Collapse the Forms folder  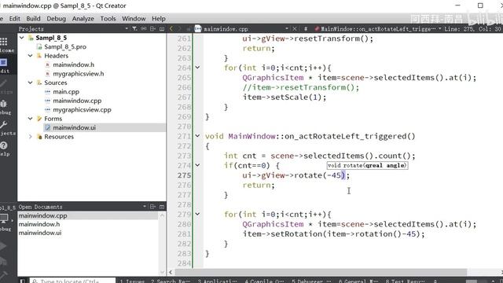30,119
